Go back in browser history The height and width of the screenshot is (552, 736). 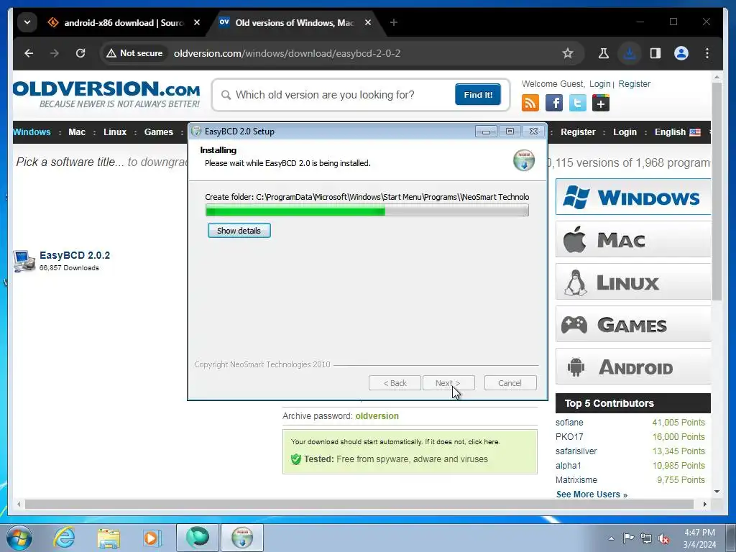pos(29,53)
